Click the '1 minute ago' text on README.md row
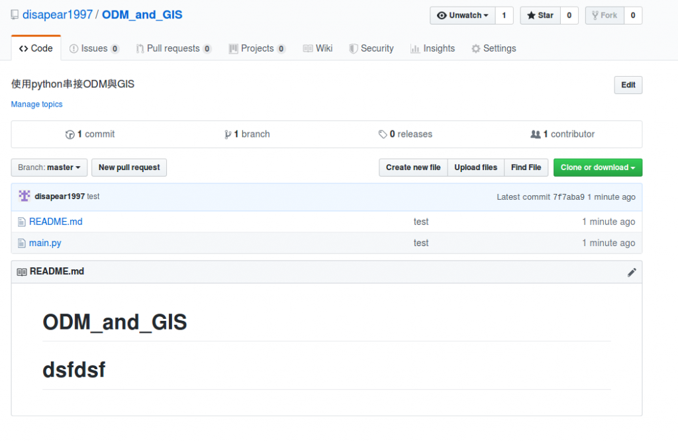This screenshot has width=678, height=442. (x=608, y=222)
